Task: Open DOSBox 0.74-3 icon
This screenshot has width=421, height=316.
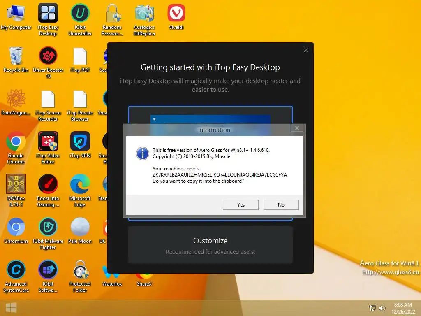Action: (x=16, y=191)
